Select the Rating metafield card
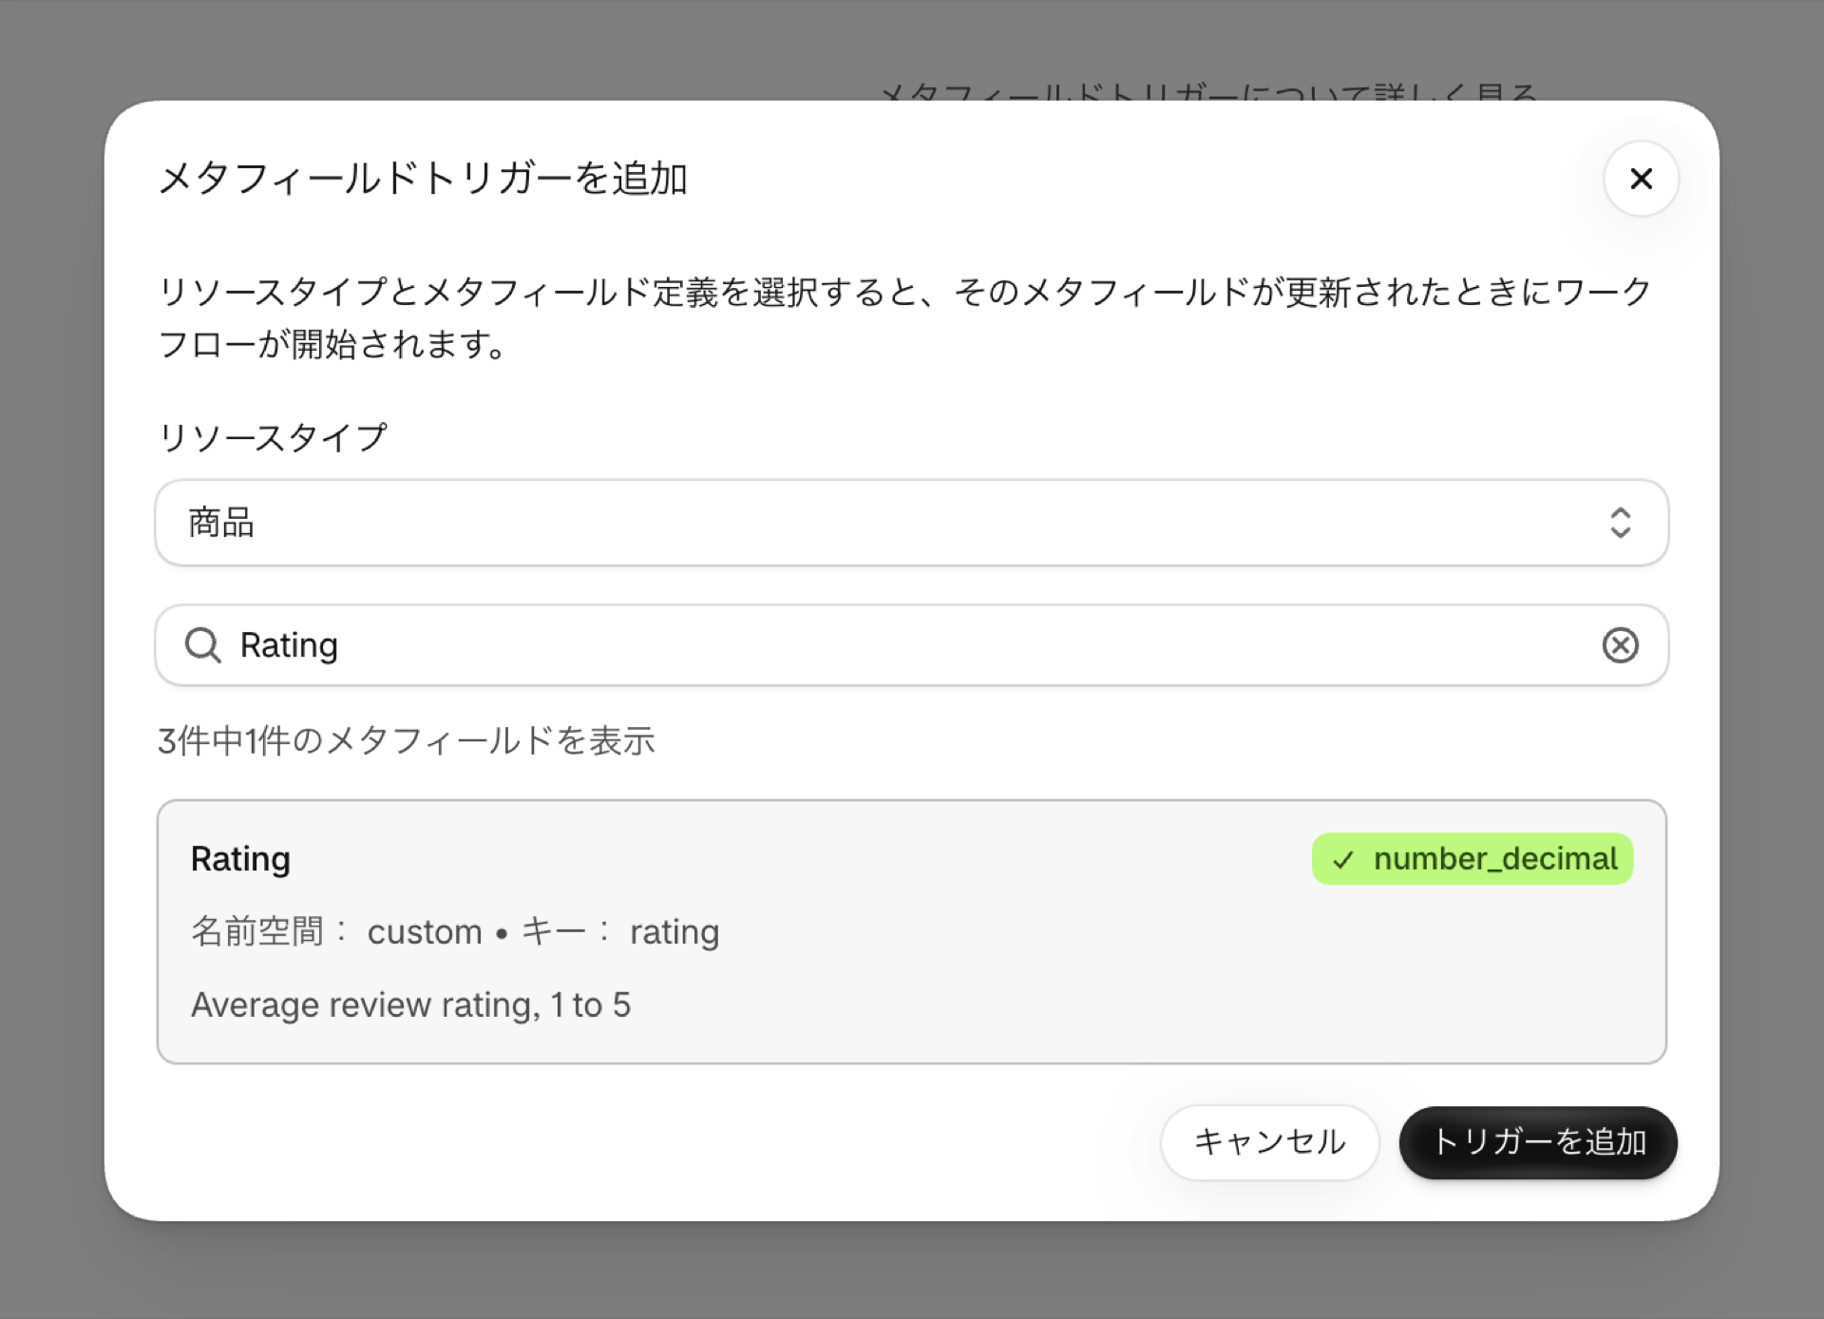 pyautogui.click(x=912, y=931)
